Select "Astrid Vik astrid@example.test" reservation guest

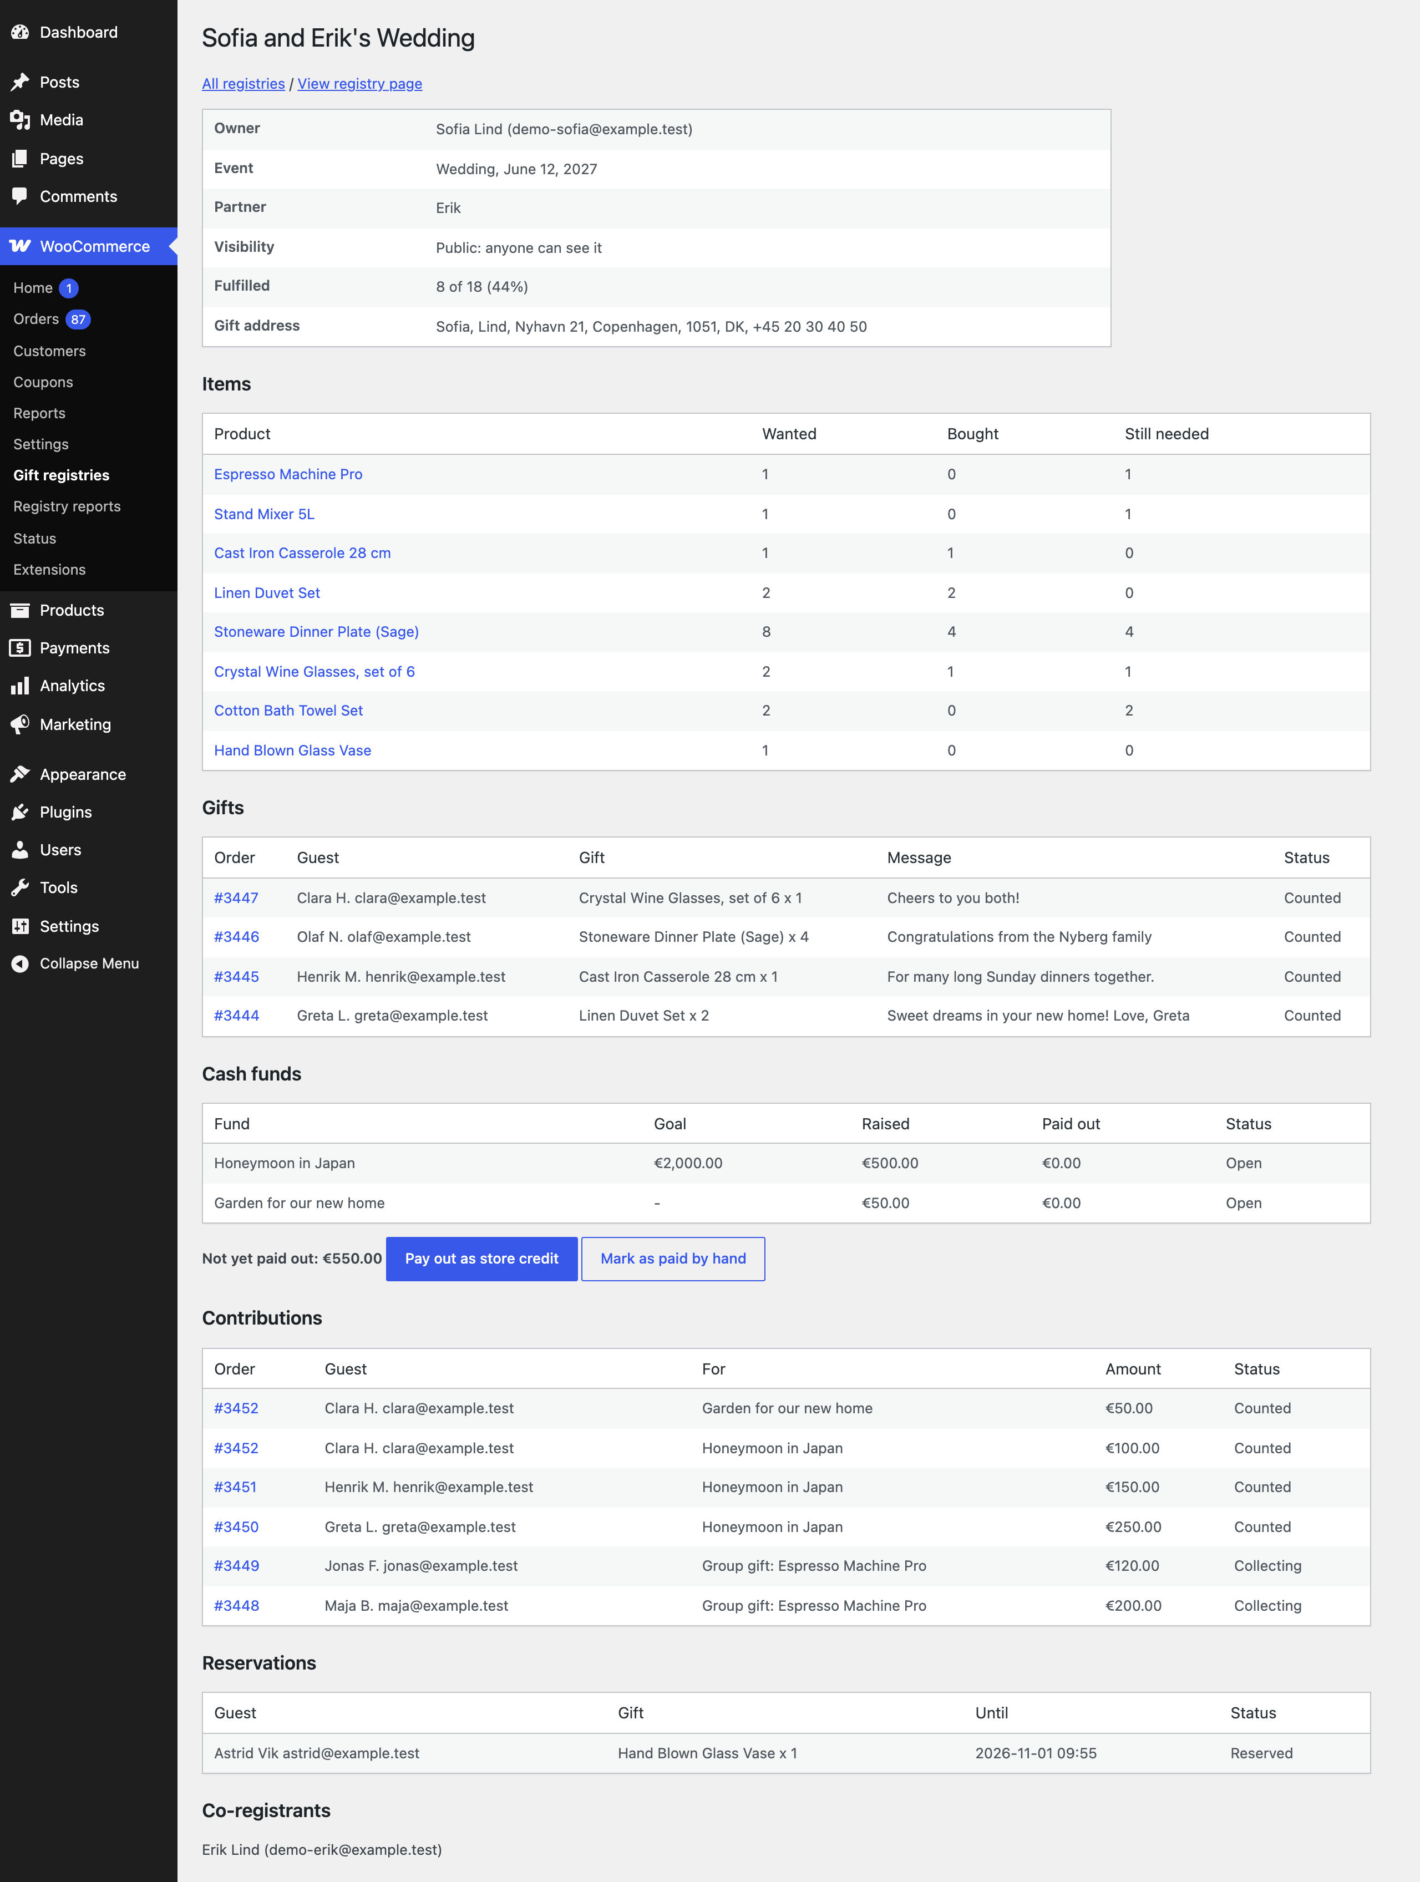317,1753
